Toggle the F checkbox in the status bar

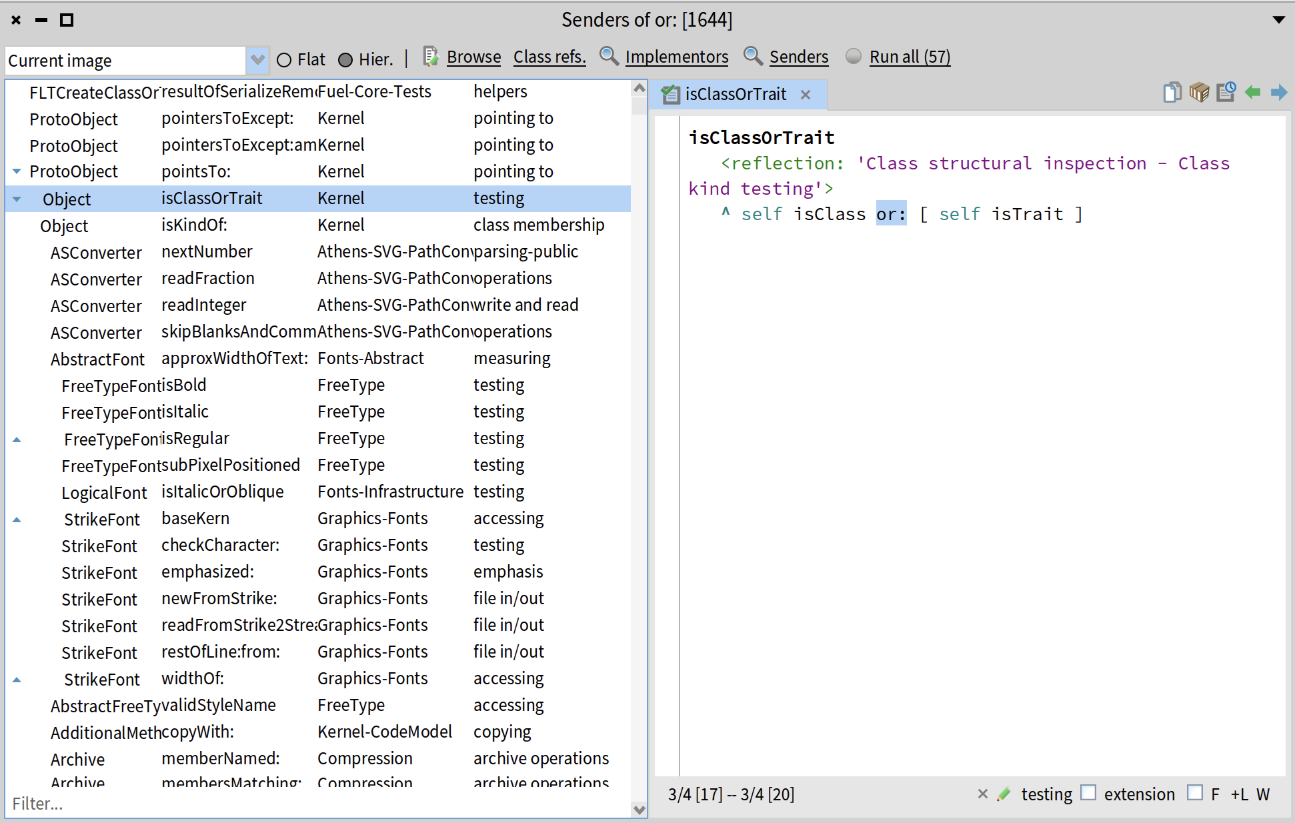click(1195, 793)
